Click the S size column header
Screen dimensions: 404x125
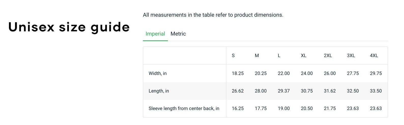tap(233, 56)
